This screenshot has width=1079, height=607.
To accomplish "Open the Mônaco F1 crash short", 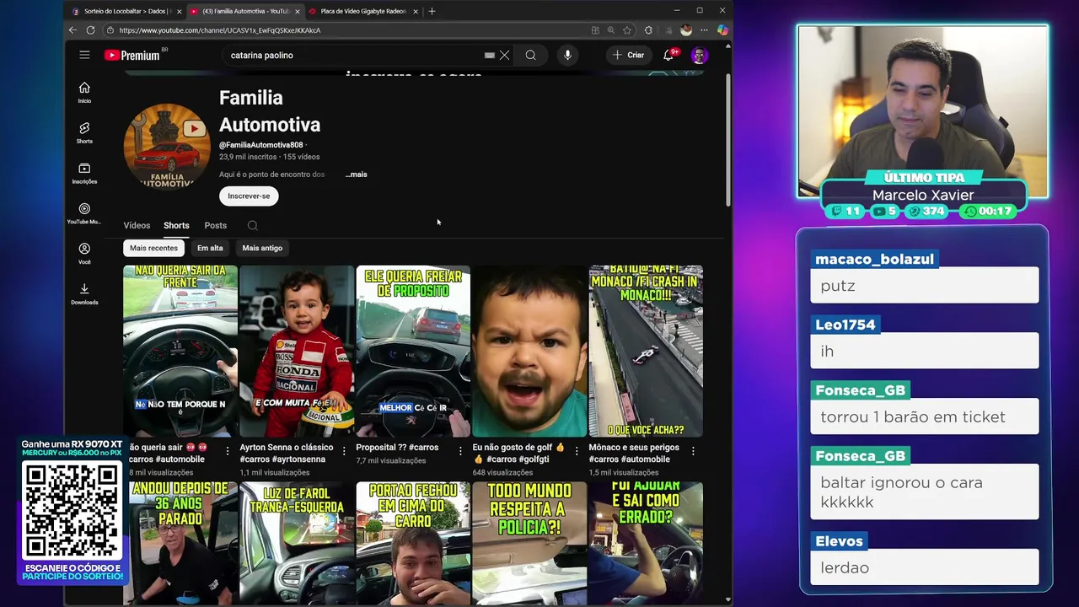I will point(646,351).
